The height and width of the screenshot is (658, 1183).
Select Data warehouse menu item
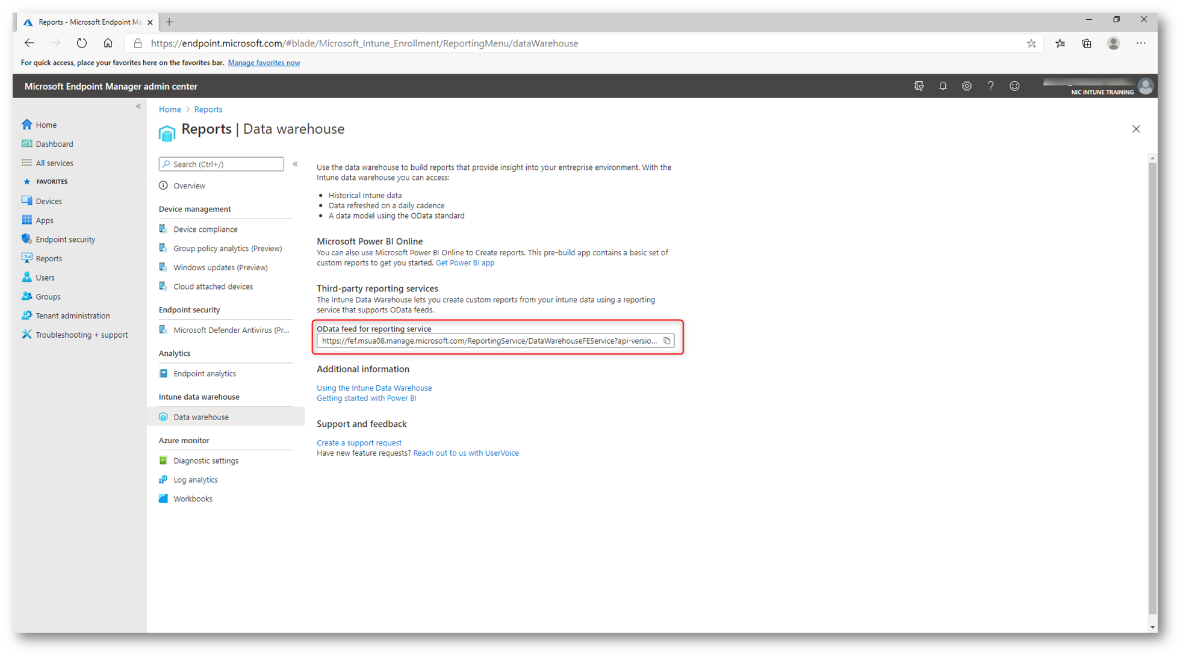(226, 417)
